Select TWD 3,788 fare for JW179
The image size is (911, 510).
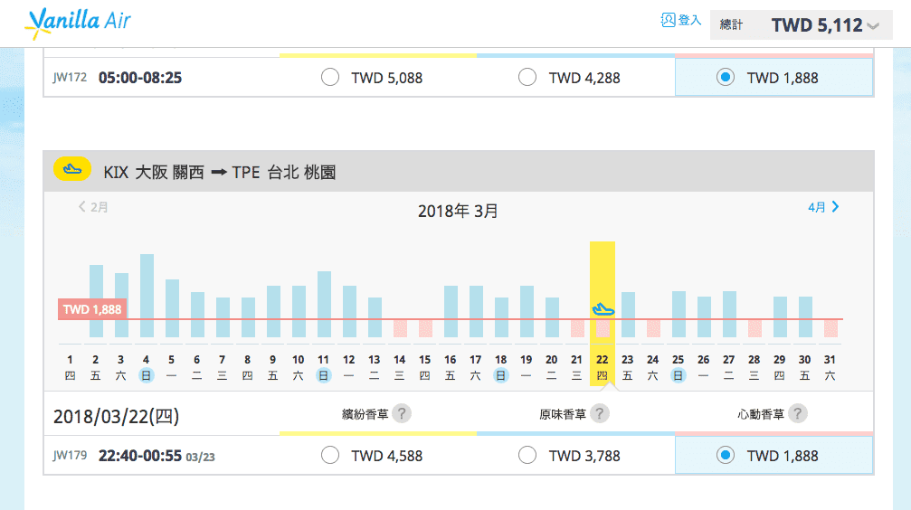click(x=527, y=456)
